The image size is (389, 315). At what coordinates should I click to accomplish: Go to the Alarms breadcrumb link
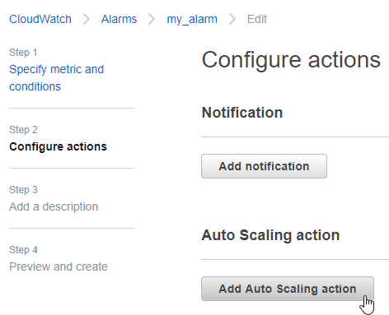(x=119, y=19)
